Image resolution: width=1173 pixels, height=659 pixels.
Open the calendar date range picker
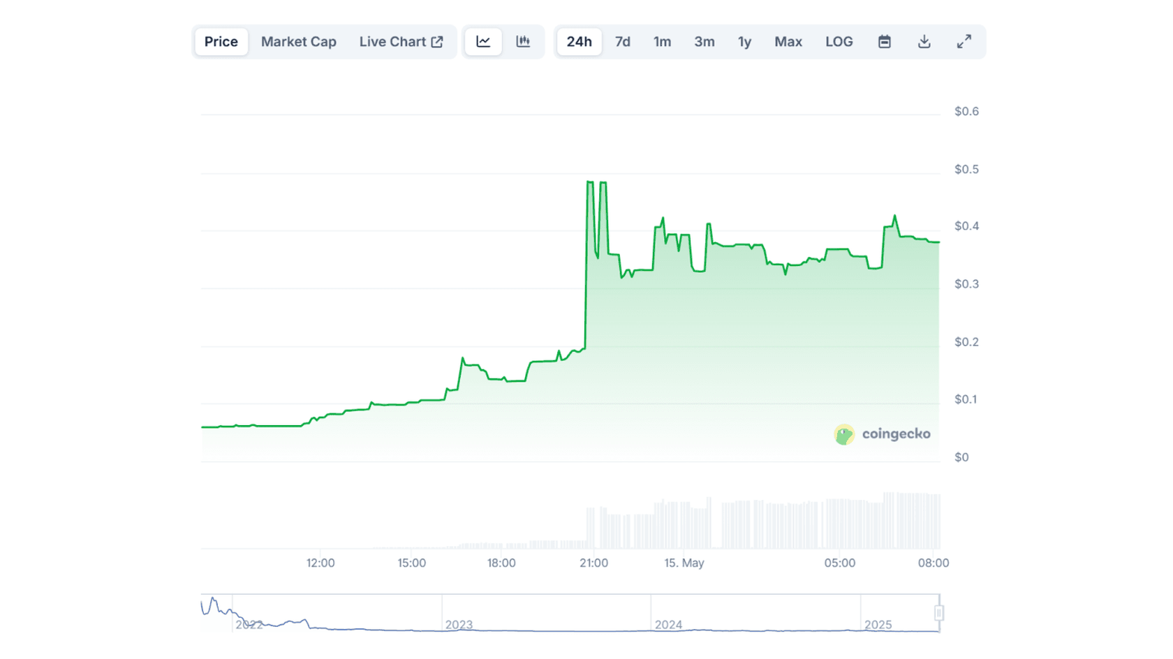[884, 42]
